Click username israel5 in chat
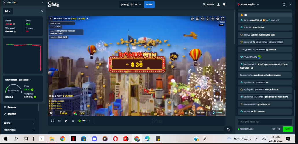 pyautogui.click(x=247, y=112)
